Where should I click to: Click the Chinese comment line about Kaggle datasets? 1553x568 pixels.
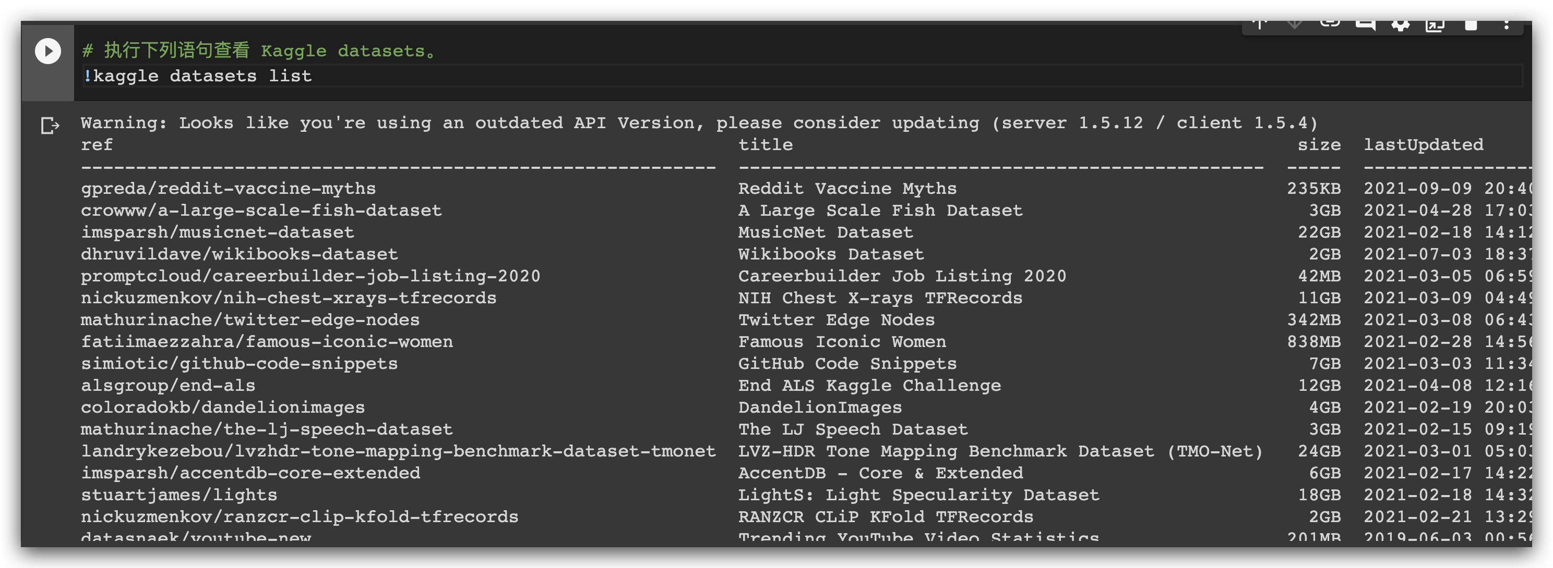pyautogui.click(x=259, y=51)
